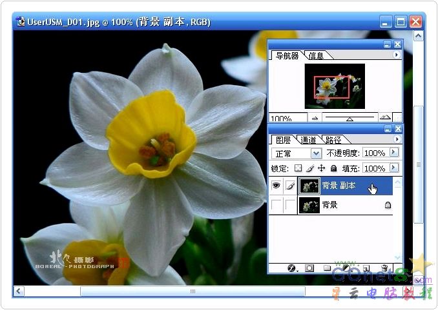Image resolution: width=438 pixels, height=310 pixels.
Task: Show the 背景 layer using its visibility box
Action: [276, 206]
